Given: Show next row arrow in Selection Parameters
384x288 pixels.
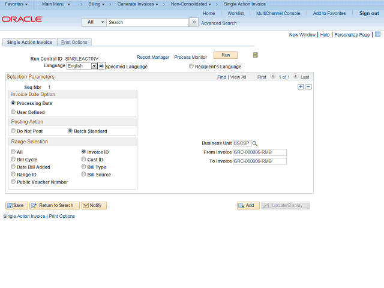Looking at the screenshot, I should (296, 76).
